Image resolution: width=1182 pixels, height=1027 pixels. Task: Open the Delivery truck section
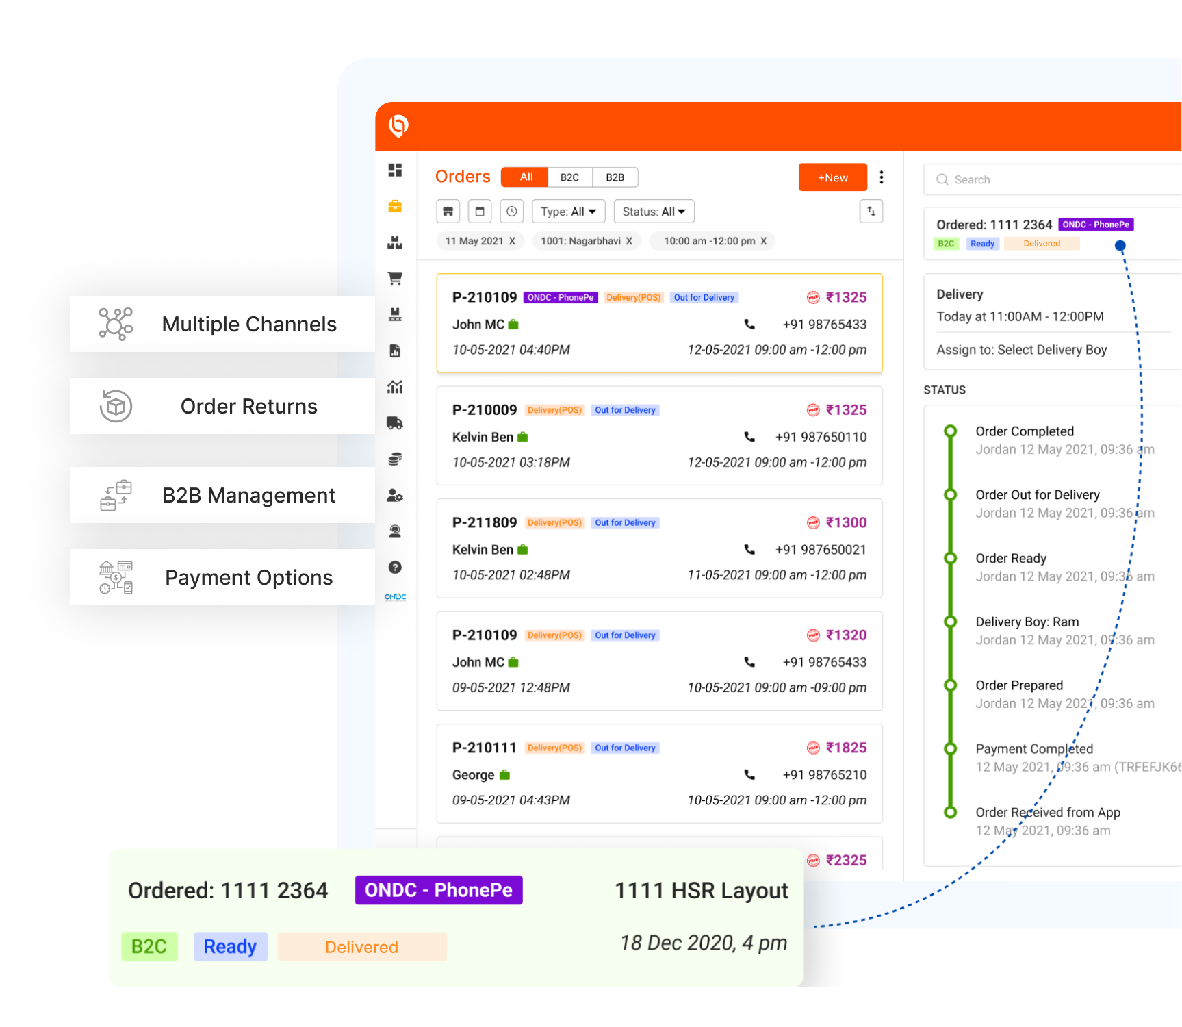pos(395,423)
